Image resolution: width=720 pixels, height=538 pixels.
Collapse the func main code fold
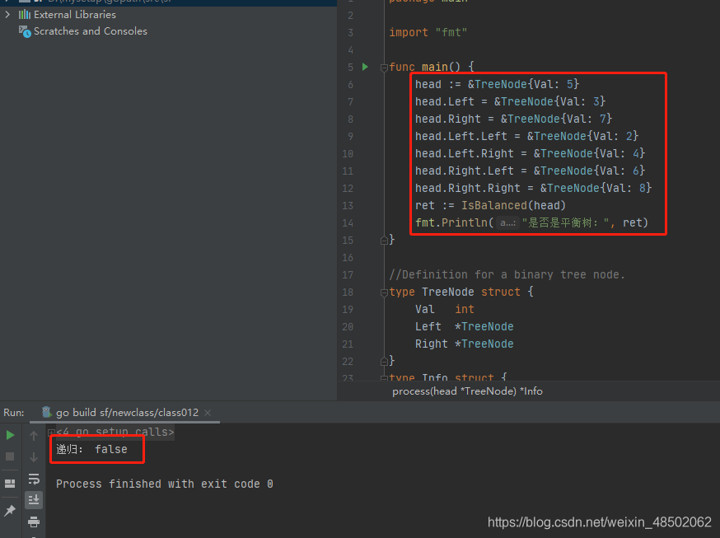384,68
